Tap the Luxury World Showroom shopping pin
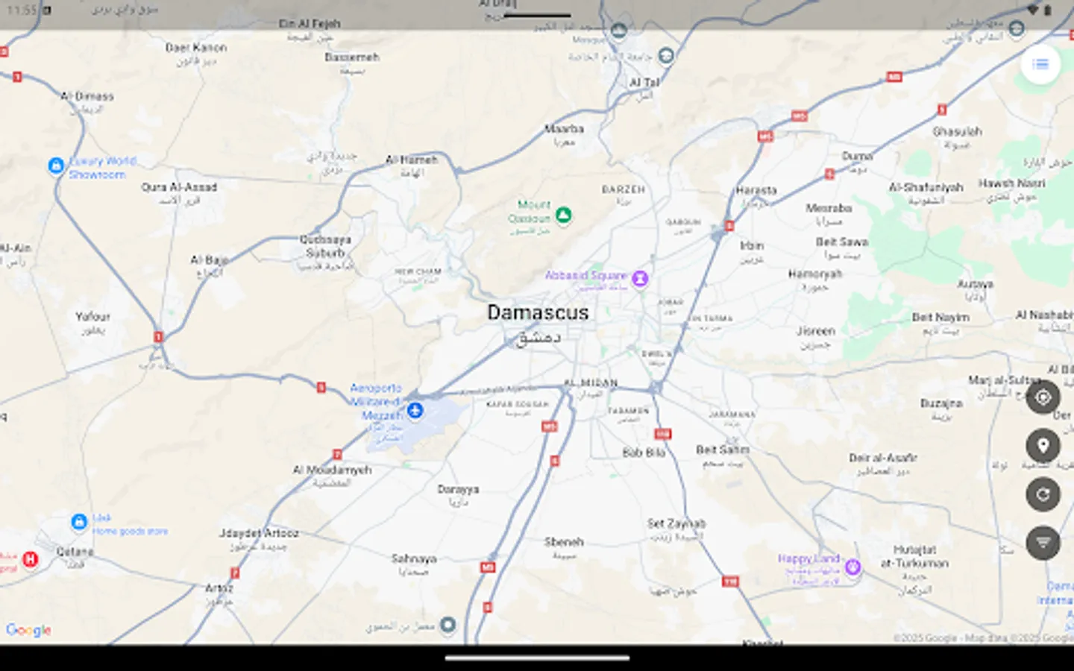 [55, 166]
